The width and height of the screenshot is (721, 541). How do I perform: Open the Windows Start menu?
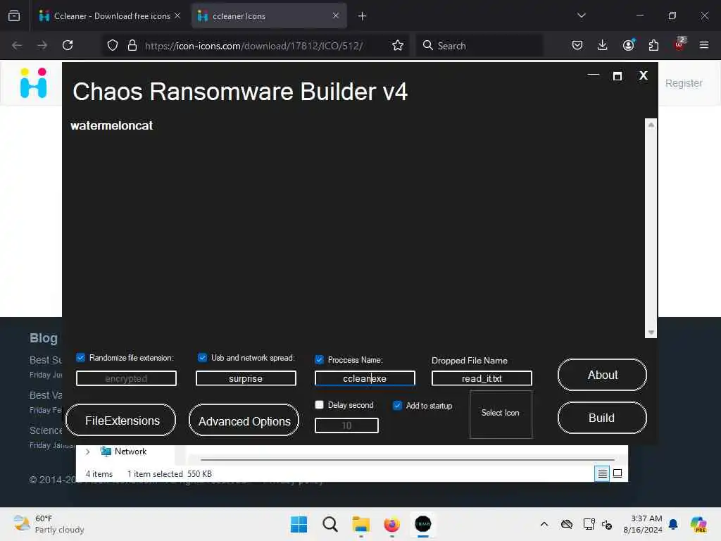pos(299,524)
